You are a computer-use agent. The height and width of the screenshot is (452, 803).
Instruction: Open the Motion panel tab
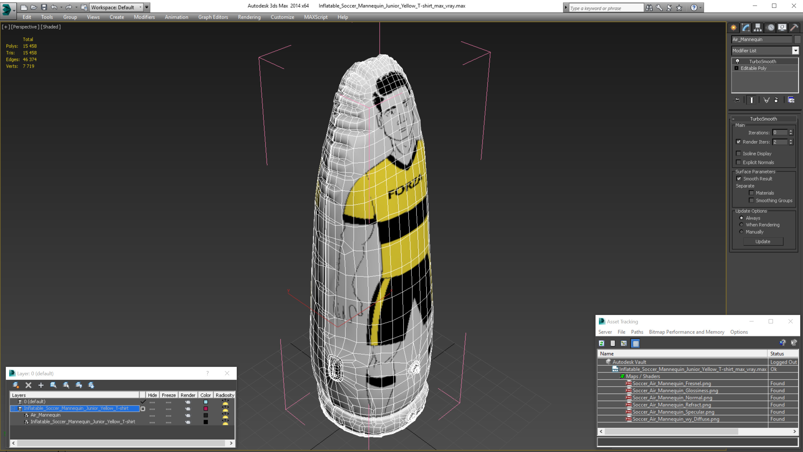coord(770,28)
